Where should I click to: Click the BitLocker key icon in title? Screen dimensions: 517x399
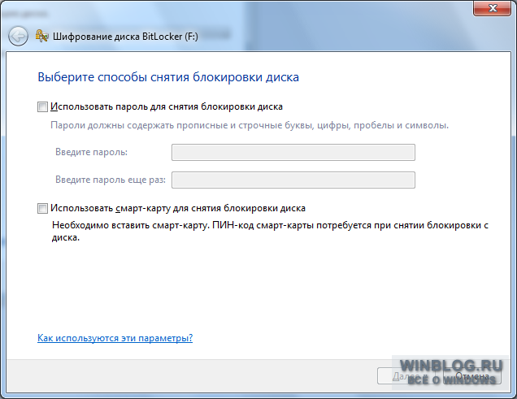tap(42, 36)
